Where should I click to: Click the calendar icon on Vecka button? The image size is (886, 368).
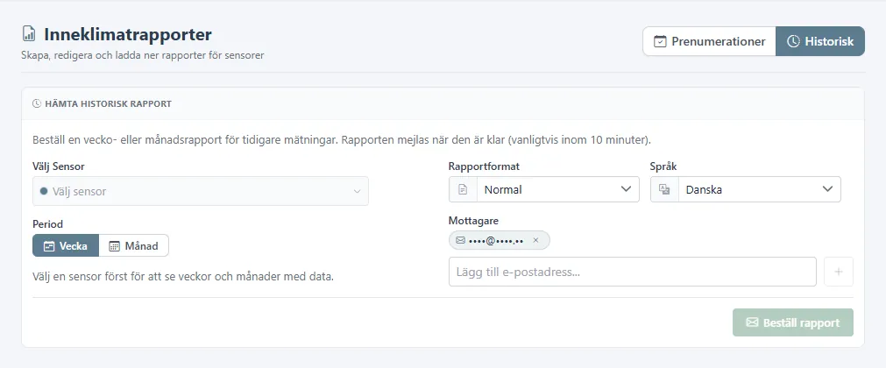point(49,246)
